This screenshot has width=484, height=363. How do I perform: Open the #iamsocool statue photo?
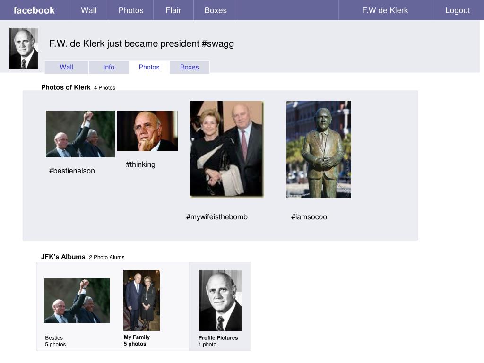point(319,149)
